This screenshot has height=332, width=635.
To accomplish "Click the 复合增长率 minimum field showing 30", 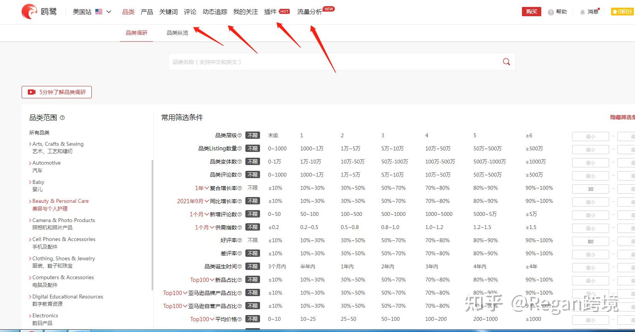I will (591, 189).
